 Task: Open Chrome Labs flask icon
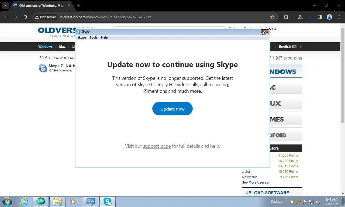[x=300, y=17]
